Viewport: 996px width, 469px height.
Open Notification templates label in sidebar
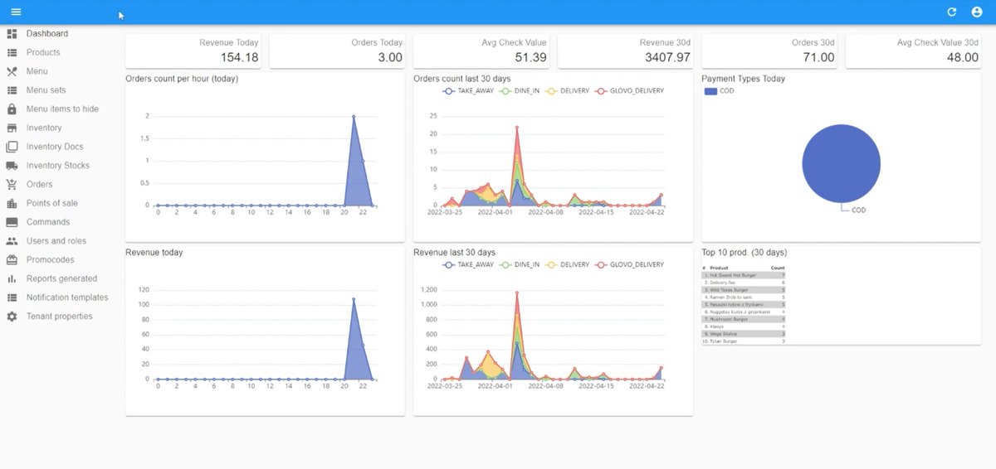tap(67, 297)
